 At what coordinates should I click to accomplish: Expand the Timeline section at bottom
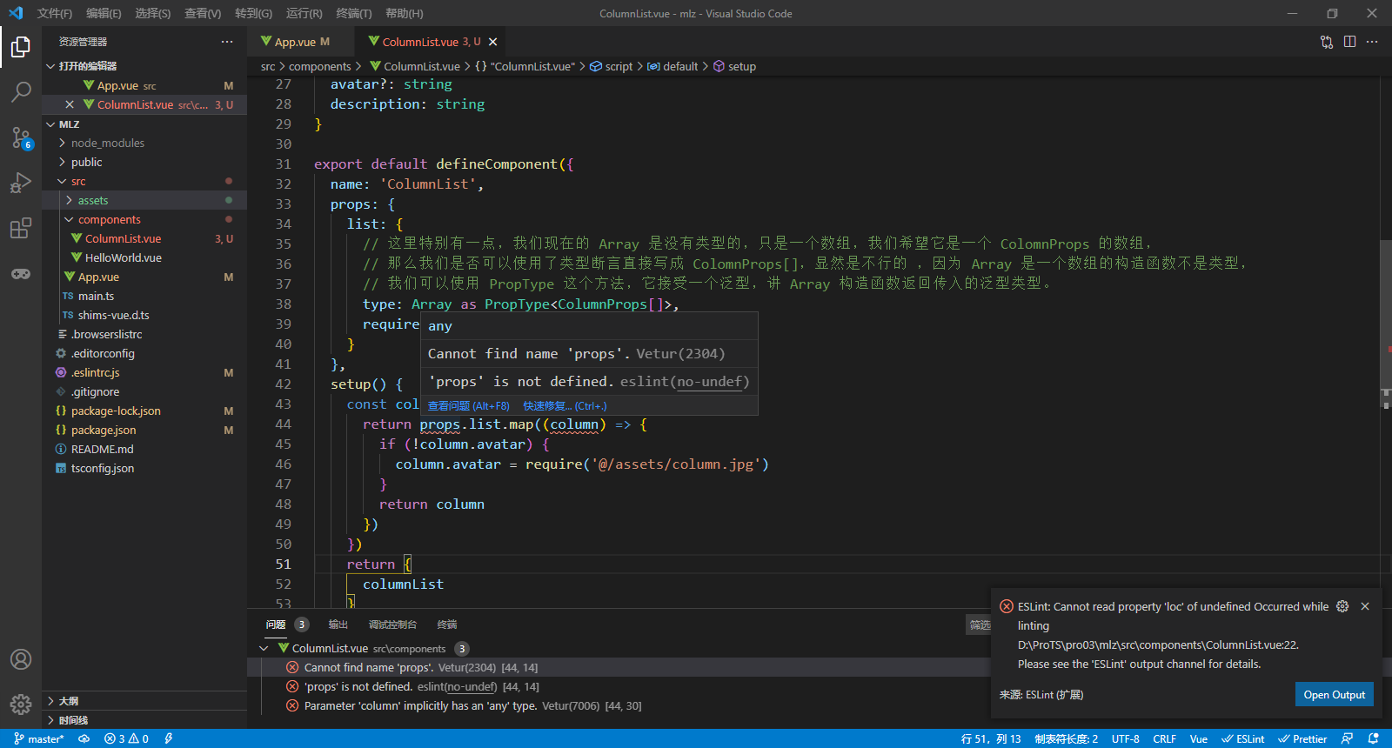click(x=144, y=720)
